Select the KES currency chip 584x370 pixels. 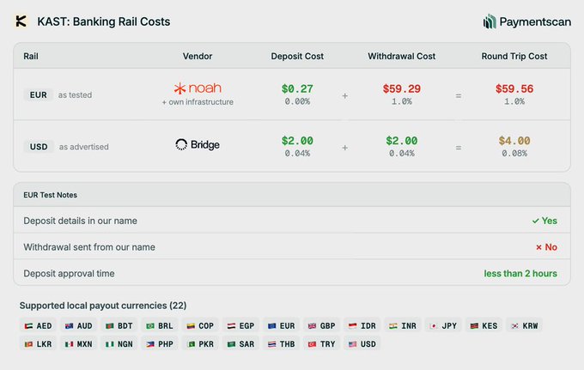coord(484,325)
